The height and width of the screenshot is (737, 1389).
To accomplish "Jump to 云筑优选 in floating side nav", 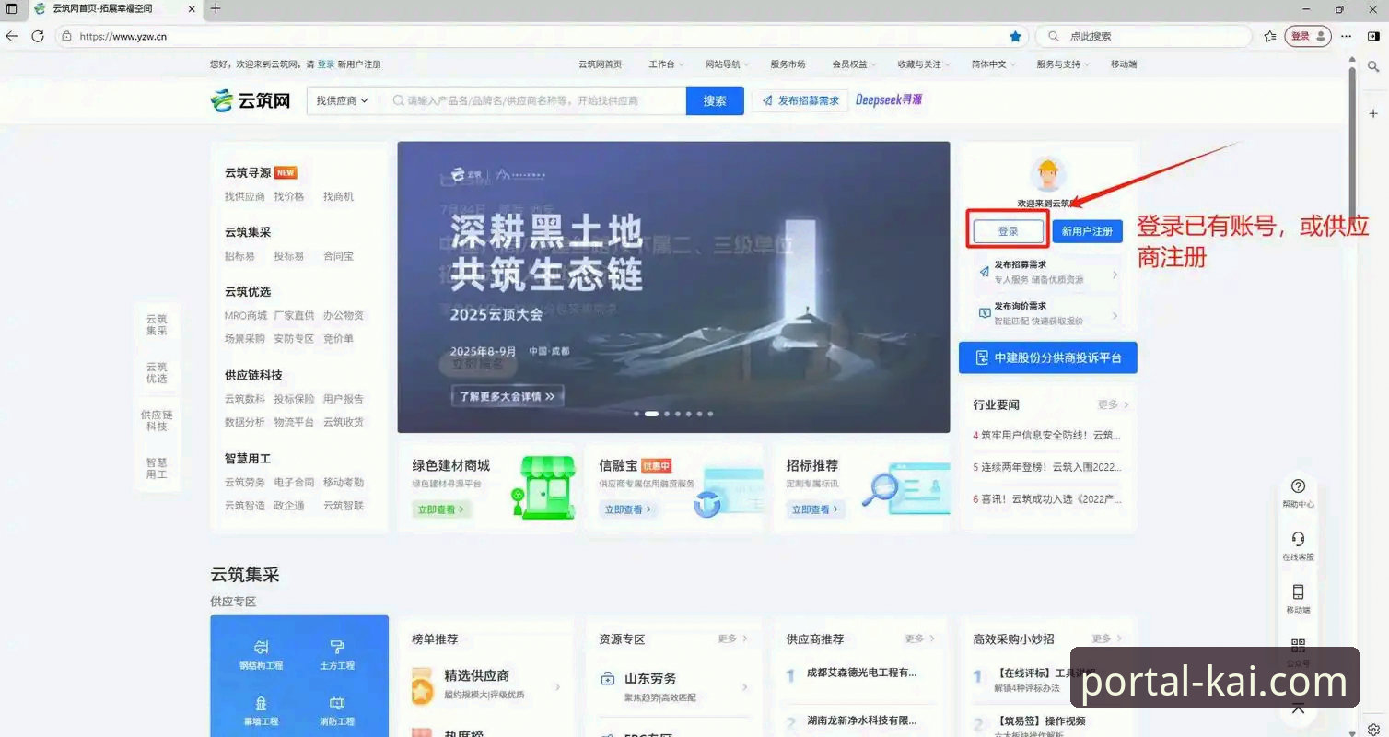I will pos(157,372).
